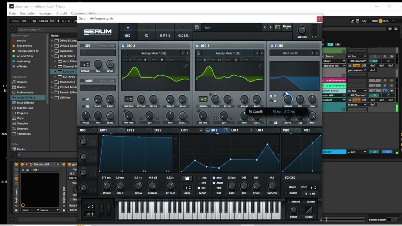Select next OSC B wavetable arrow
The height and width of the screenshot is (226, 402).
(x=262, y=53)
